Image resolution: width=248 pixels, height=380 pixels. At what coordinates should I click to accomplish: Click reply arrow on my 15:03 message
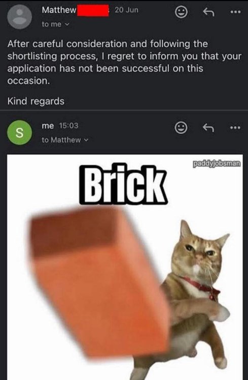pos(208,128)
